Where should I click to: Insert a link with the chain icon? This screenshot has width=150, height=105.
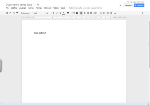pyautogui.click(x=73, y=13)
